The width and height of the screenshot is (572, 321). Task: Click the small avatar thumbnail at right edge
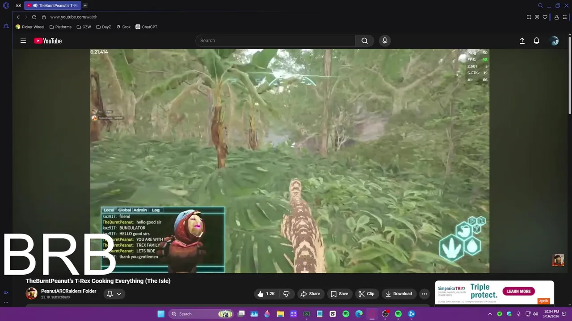click(558, 260)
